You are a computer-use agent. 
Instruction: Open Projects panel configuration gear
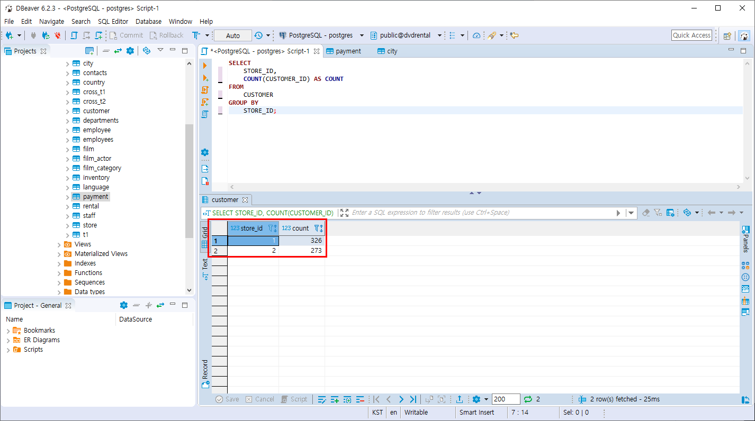pyautogui.click(x=130, y=51)
